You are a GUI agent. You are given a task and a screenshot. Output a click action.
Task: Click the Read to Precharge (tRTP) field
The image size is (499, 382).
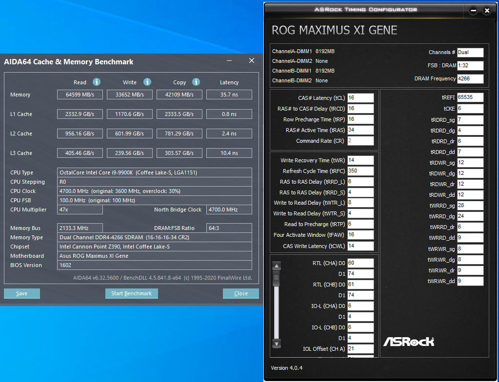(360, 224)
